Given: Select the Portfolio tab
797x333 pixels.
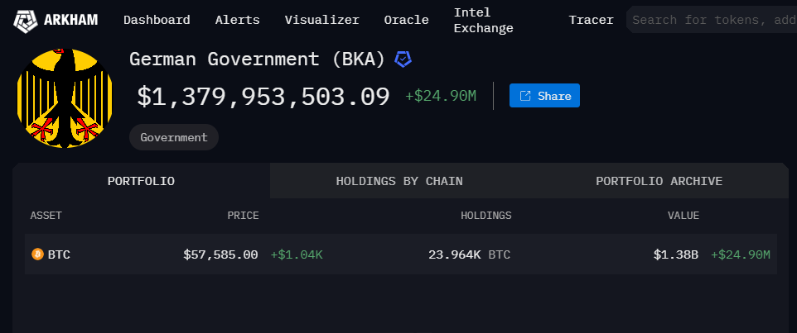Looking at the screenshot, I should [141, 181].
